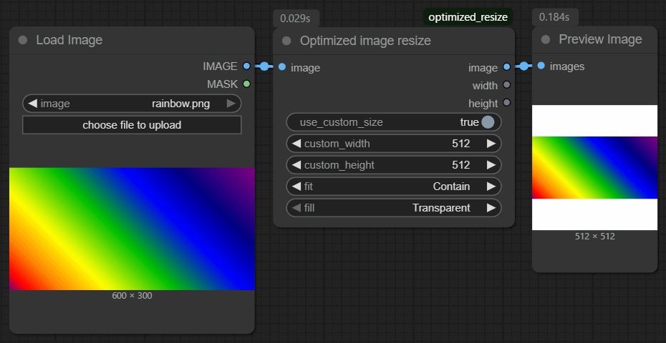Click the Preview Image images input socket
This screenshot has width=666, height=343.
point(541,66)
